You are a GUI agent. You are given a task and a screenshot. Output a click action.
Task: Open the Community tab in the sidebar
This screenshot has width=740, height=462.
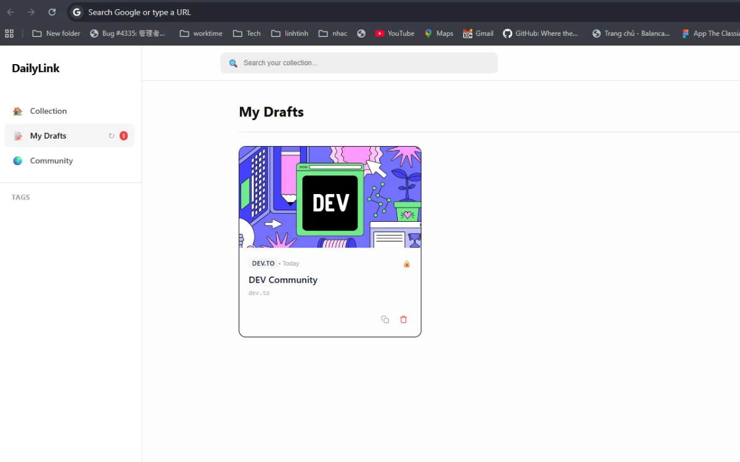click(51, 161)
